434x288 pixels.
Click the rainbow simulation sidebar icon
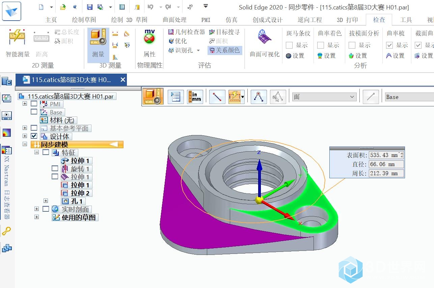(x=6, y=132)
